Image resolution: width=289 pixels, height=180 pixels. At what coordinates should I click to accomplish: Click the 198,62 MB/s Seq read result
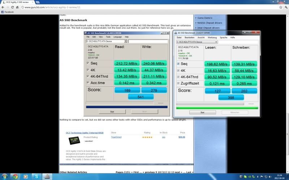click(x=217, y=64)
